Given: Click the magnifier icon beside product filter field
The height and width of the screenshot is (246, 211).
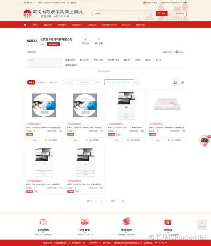Looking at the screenshot, I should [x=136, y=82].
